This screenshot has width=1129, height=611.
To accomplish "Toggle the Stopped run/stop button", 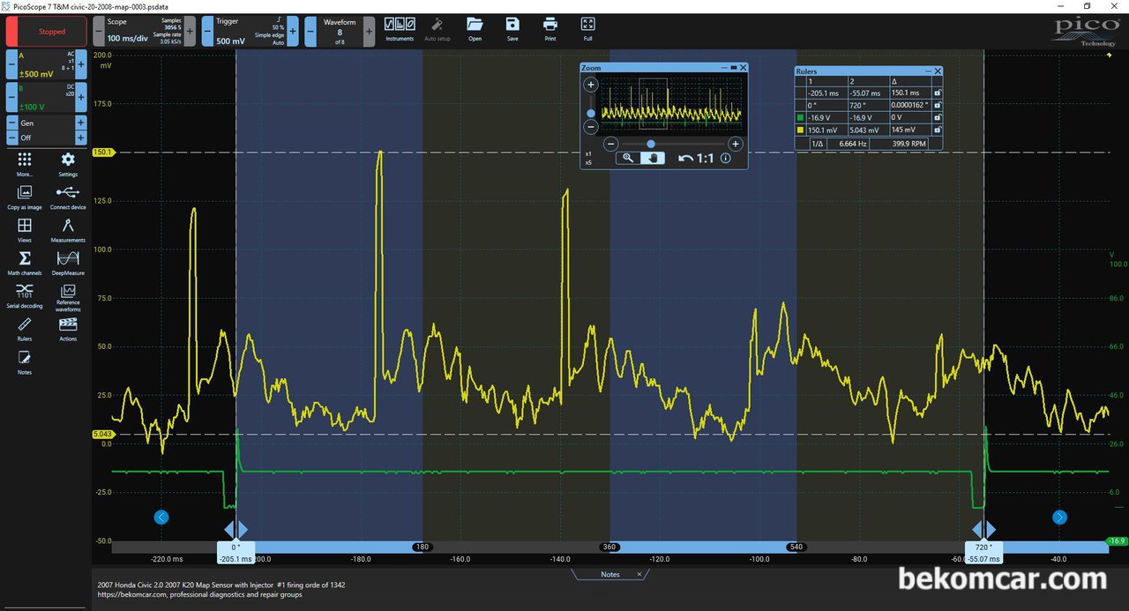I will pyautogui.click(x=47, y=31).
